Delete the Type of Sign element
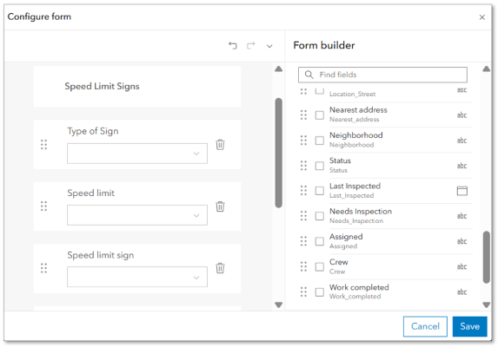The height and width of the screenshot is (347, 498). [x=220, y=145]
